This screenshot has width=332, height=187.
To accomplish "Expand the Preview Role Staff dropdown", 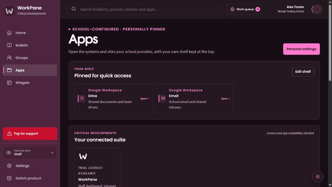I will tap(30, 153).
